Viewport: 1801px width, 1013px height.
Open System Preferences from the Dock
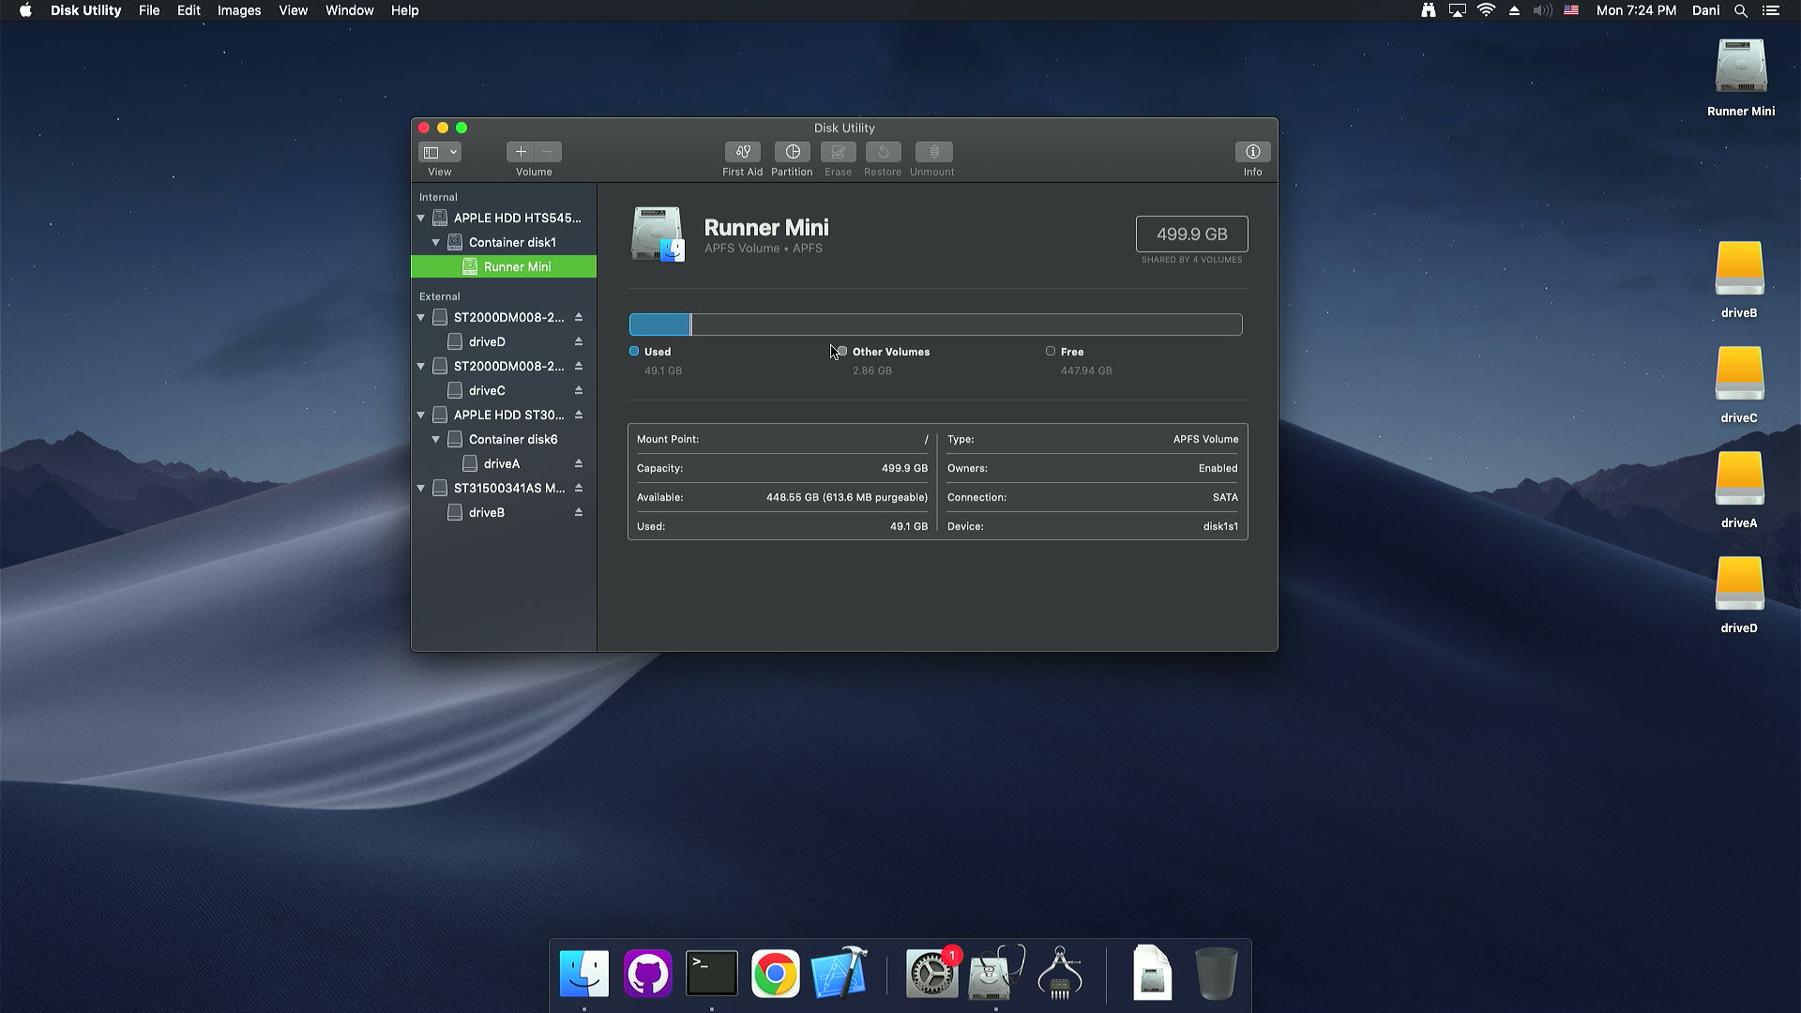coord(931,974)
